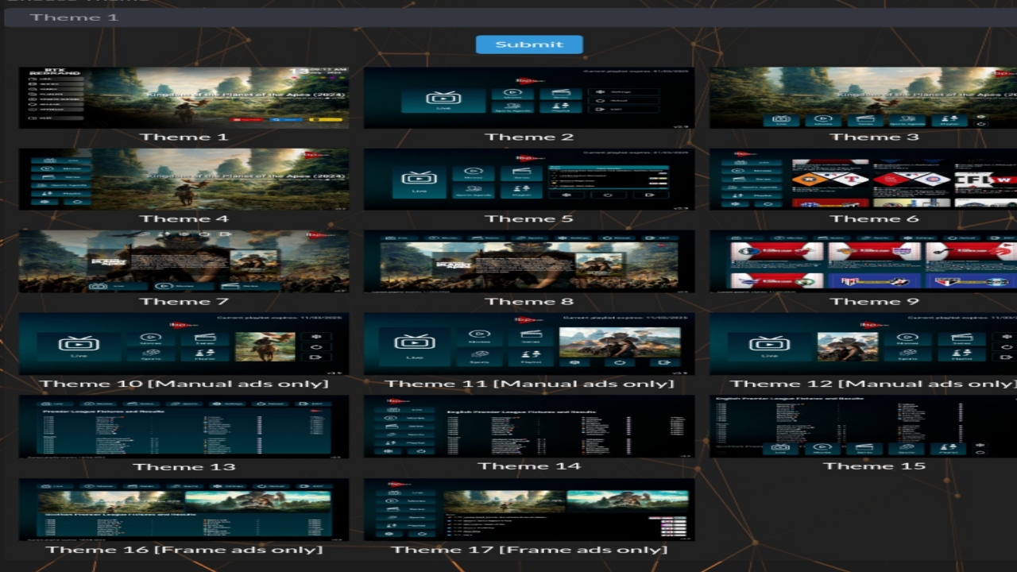Viewport: 1017px width, 572px height.
Task: Click the "Theme 14" caption
Action: point(529,466)
